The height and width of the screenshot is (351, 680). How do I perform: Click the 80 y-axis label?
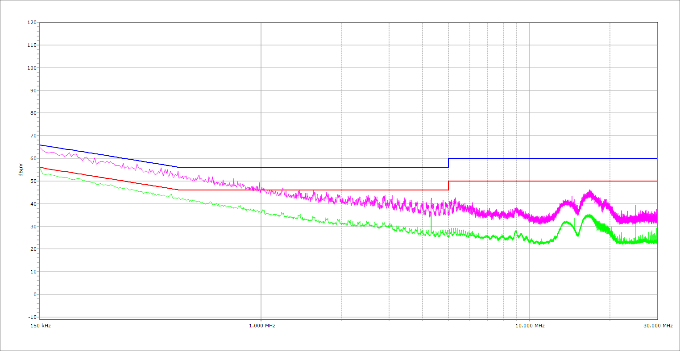coord(33,113)
